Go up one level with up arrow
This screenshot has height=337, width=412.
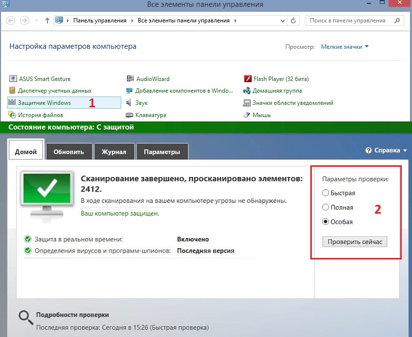(47, 20)
